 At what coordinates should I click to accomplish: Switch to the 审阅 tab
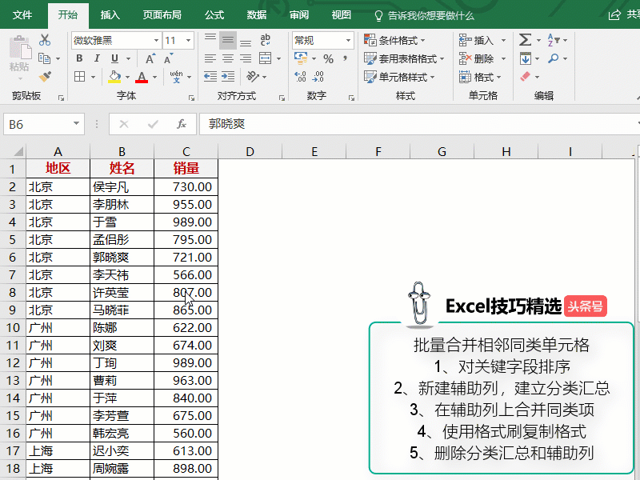pyautogui.click(x=299, y=15)
